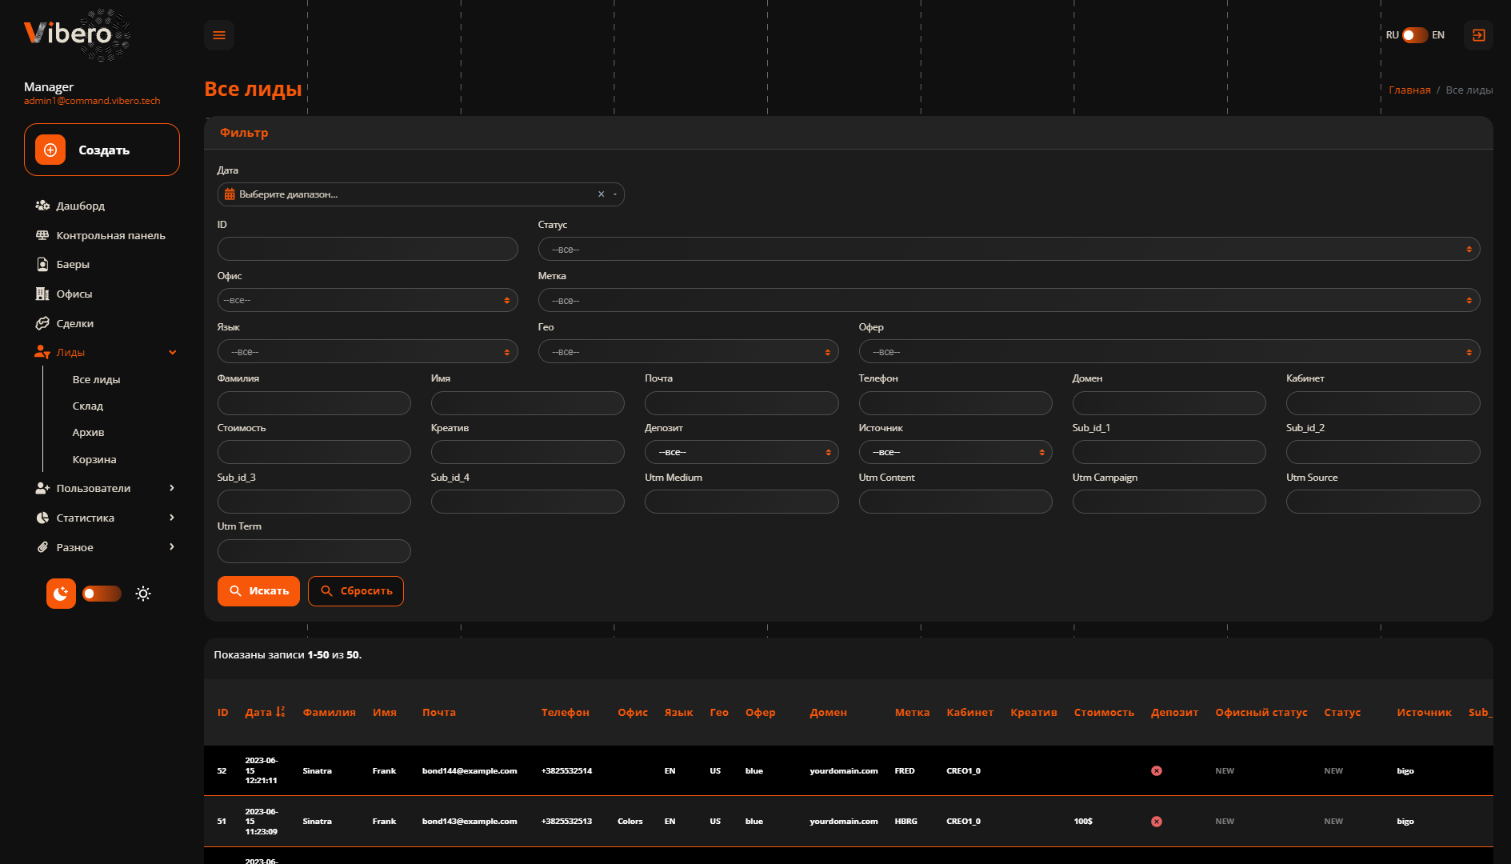Click the Сбросить reset button
Screen dimensions: 1511x864
[356, 591]
